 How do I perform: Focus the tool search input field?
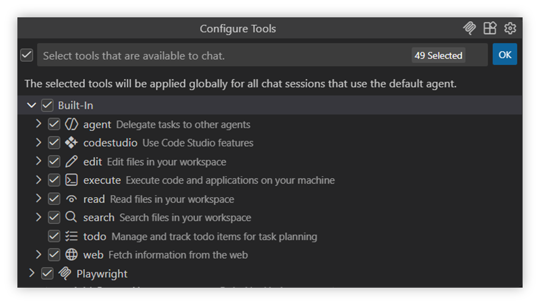click(218, 55)
